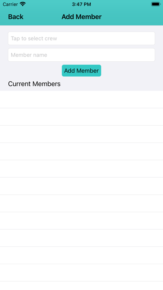
Task: Select the first empty member row
Action: click(81, 100)
